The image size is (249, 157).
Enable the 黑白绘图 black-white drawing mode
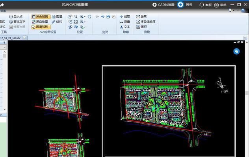pos(40,22)
